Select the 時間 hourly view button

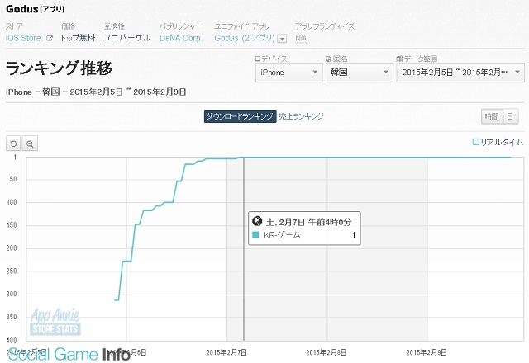(492, 116)
